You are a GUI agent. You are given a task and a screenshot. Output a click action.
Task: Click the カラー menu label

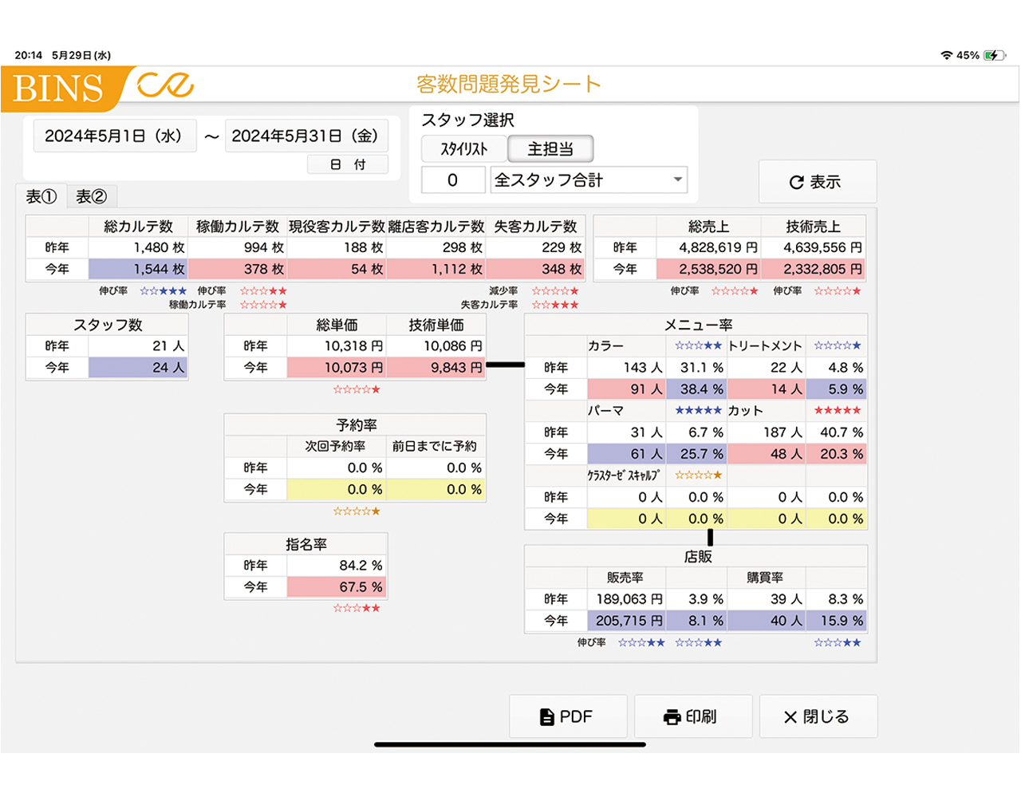click(606, 346)
